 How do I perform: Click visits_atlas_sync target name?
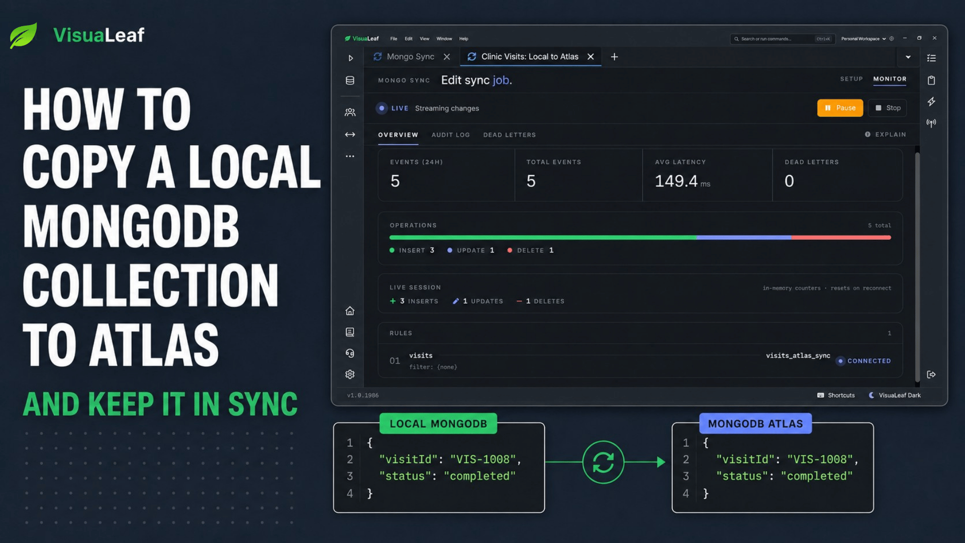[798, 355]
